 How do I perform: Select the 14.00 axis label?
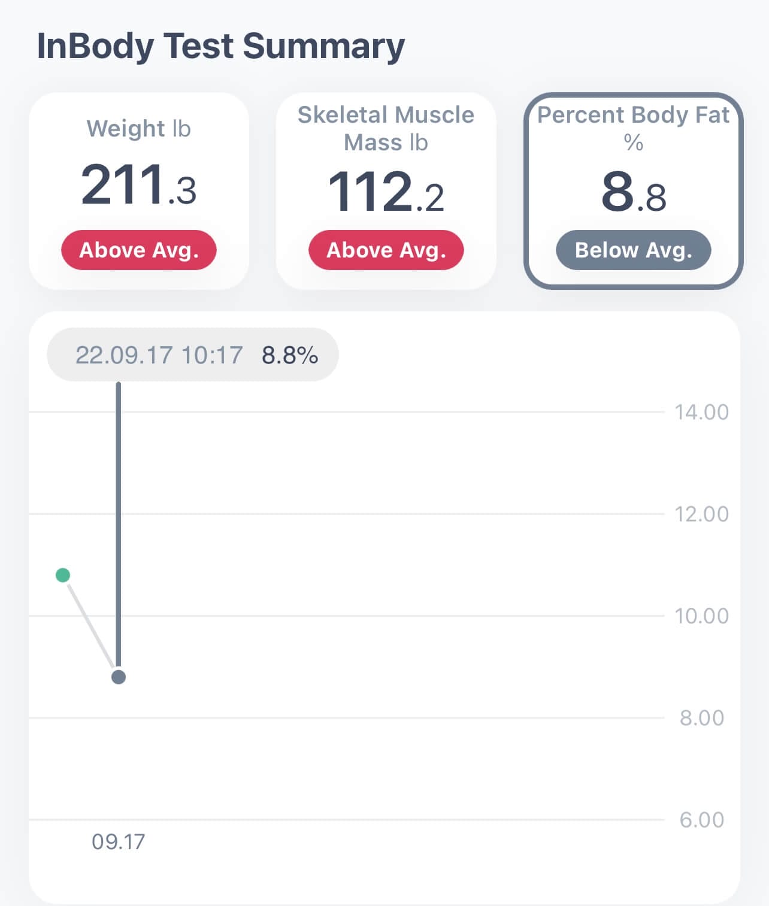tap(703, 412)
